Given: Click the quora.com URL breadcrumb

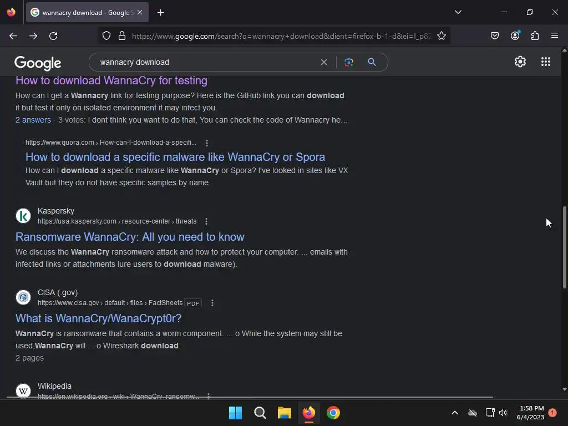Looking at the screenshot, I should pos(111,143).
